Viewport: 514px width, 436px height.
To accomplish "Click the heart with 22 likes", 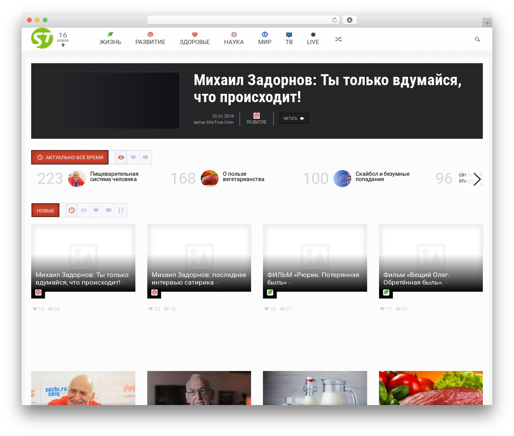I will [x=151, y=309].
